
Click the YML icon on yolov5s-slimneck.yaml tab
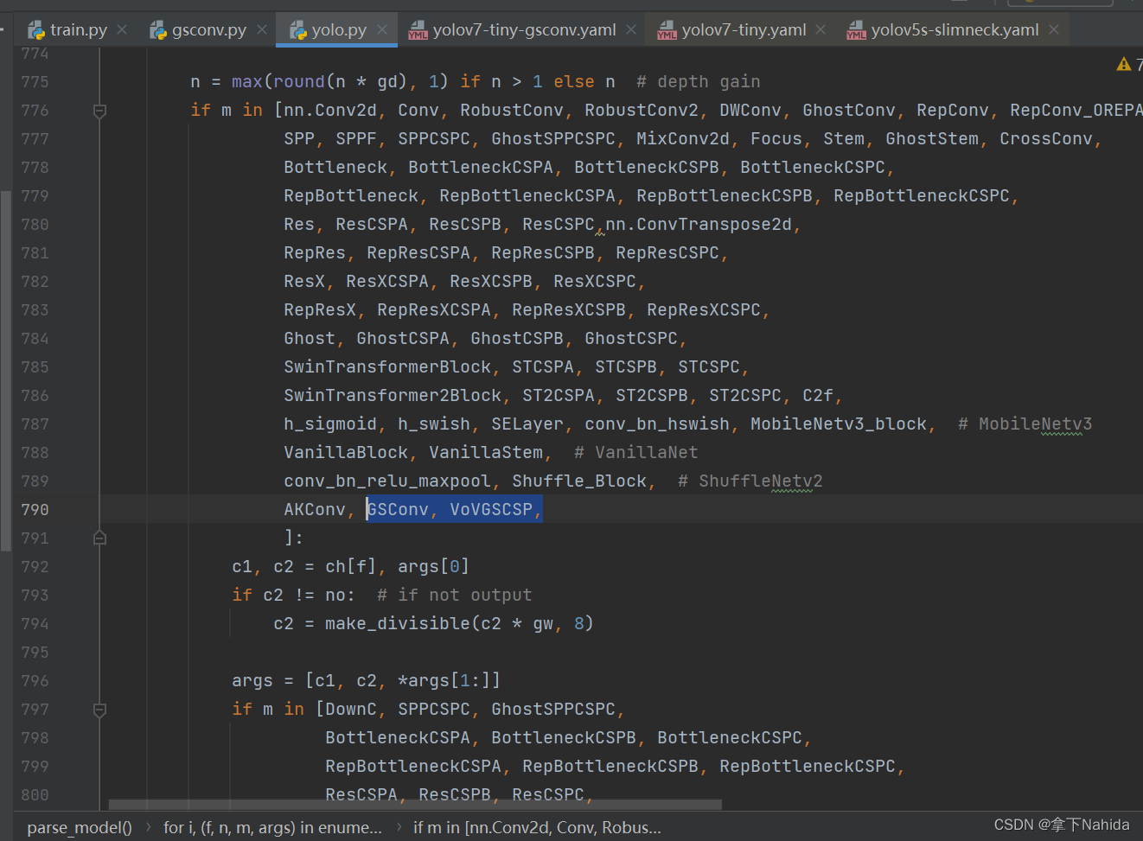[x=856, y=31]
